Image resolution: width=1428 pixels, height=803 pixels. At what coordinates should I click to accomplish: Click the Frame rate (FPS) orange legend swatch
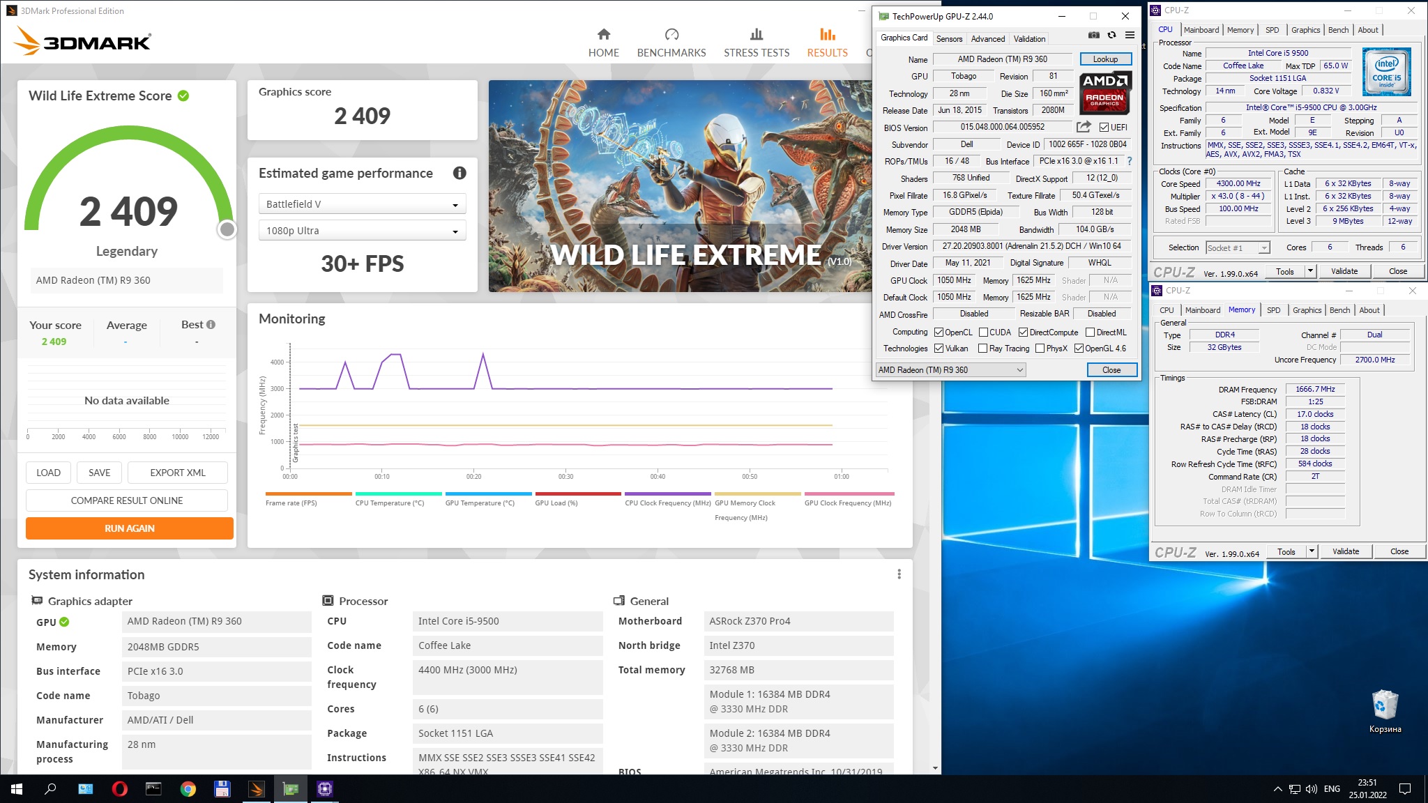click(x=308, y=494)
